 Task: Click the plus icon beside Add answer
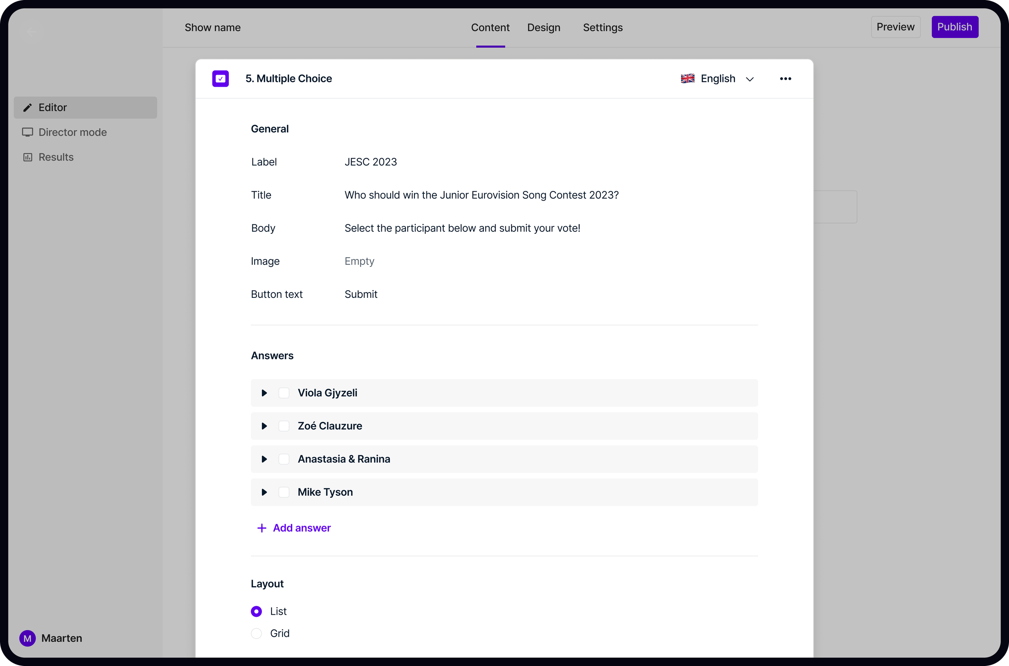262,528
